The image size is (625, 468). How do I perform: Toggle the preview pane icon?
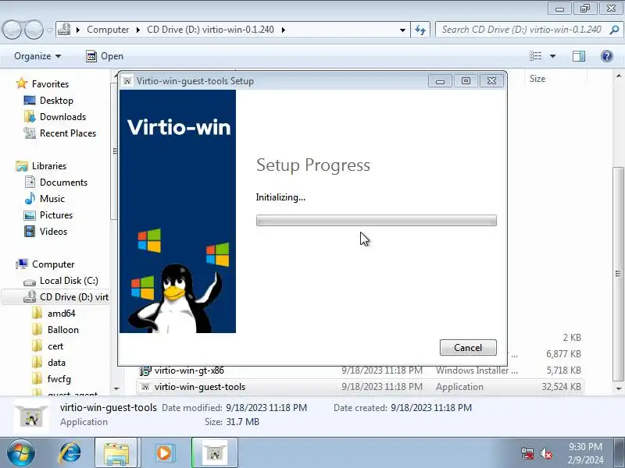tap(578, 56)
